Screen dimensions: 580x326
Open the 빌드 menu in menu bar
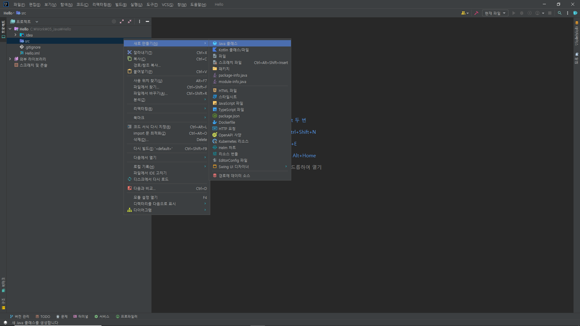coord(121,5)
